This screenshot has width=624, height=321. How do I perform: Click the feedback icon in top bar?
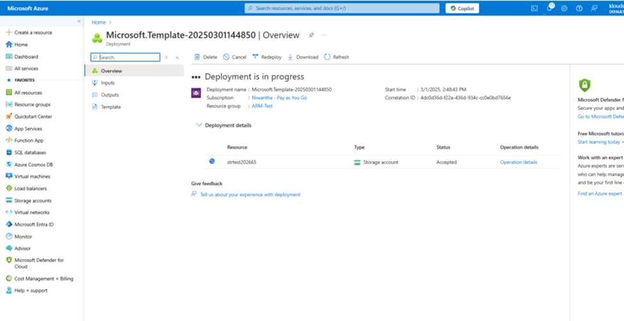595,8
